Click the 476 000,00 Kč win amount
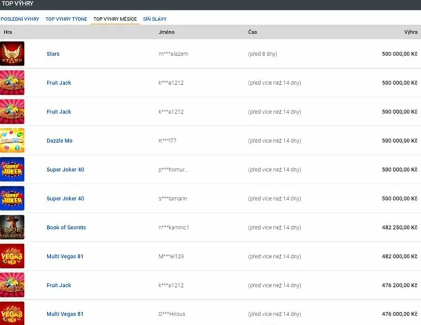The height and width of the screenshot is (325, 421). coord(399,314)
